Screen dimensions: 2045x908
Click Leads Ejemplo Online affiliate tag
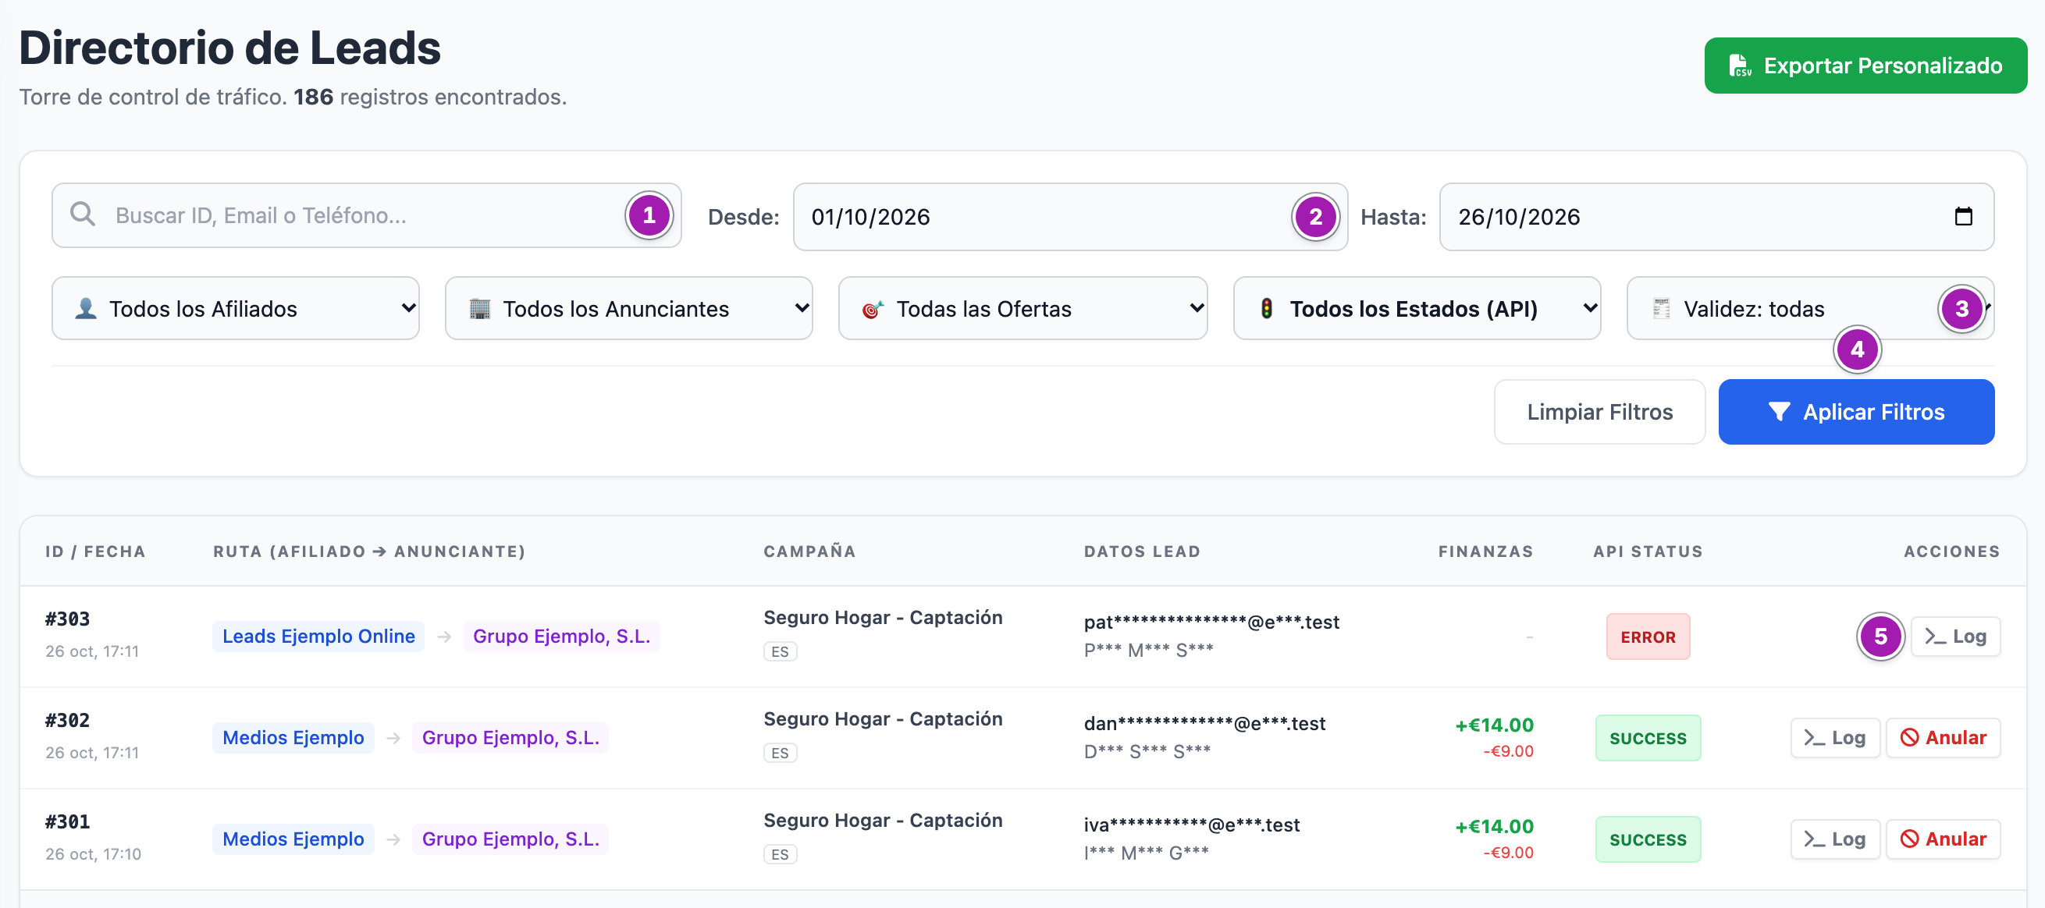tap(318, 636)
